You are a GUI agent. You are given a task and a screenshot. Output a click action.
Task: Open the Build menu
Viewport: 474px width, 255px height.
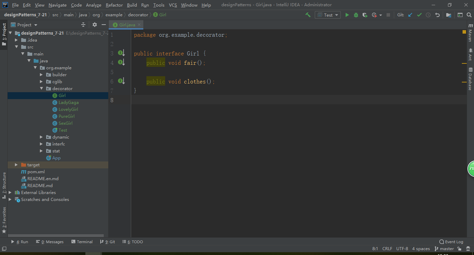point(132,5)
